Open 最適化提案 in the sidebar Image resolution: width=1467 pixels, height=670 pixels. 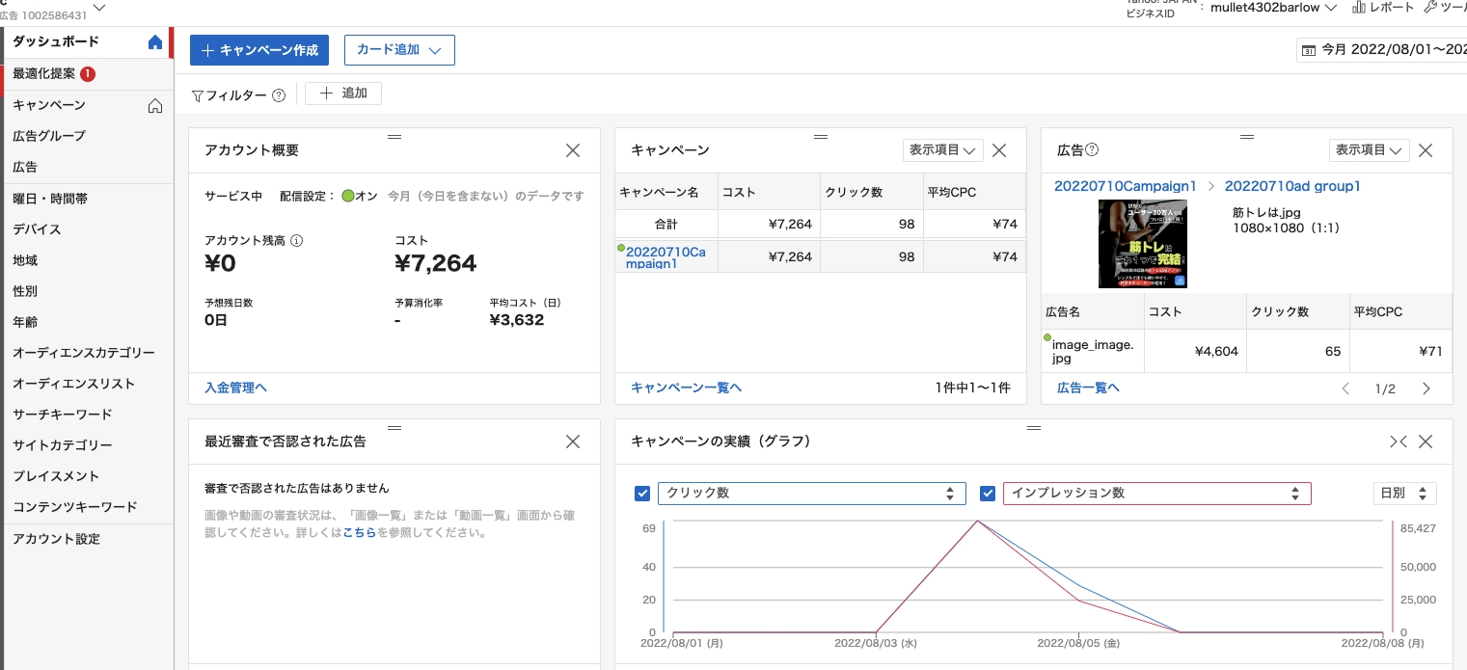44,74
